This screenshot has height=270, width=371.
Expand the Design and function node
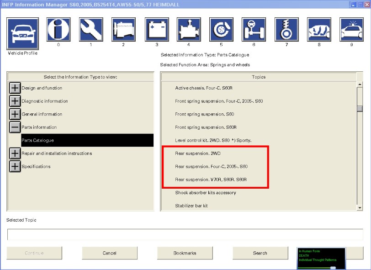[15, 88]
